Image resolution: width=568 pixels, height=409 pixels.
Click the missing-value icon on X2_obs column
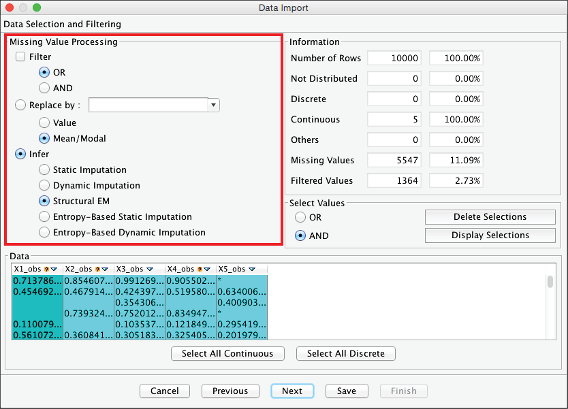click(x=97, y=269)
